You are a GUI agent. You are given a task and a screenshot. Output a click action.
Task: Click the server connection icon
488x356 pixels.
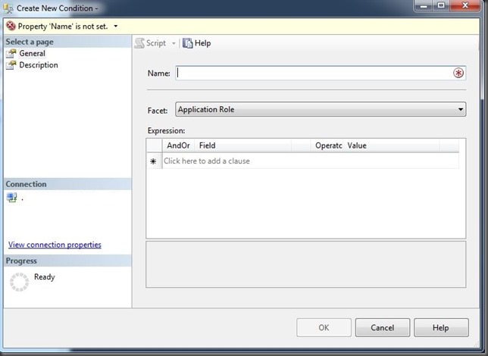tap(12, 197)
